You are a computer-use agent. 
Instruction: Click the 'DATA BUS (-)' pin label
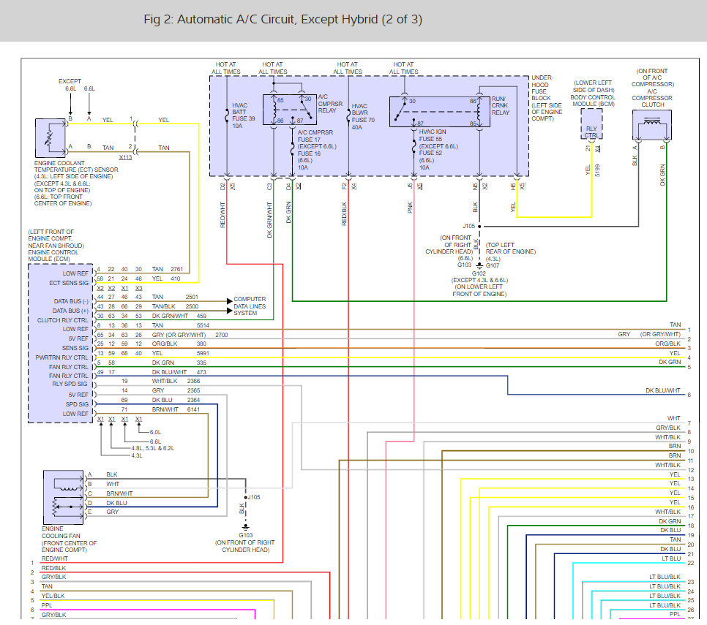pyautogui.click(x=71, y=301)
